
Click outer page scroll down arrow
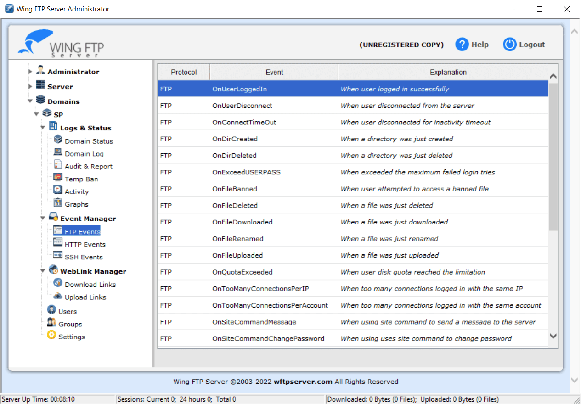point(574,380)
